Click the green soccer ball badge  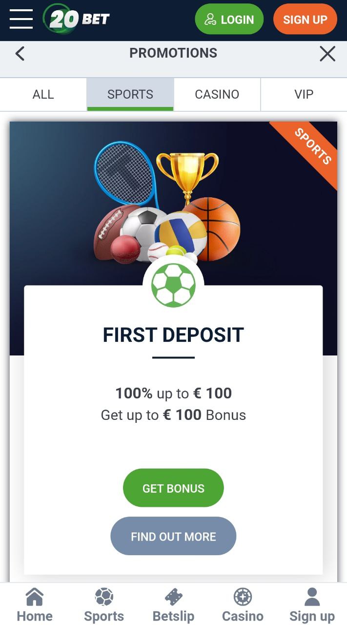173,285
